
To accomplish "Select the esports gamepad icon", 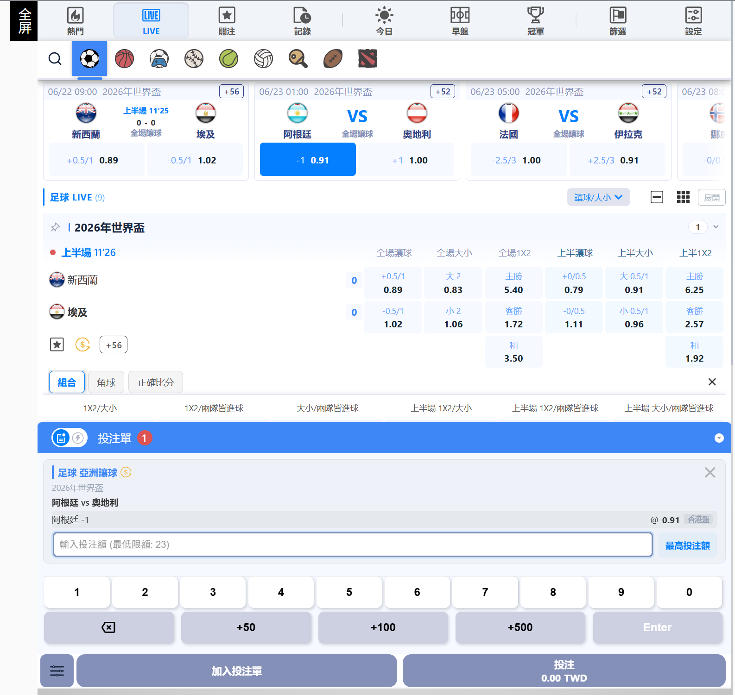I will pos(159,59).
